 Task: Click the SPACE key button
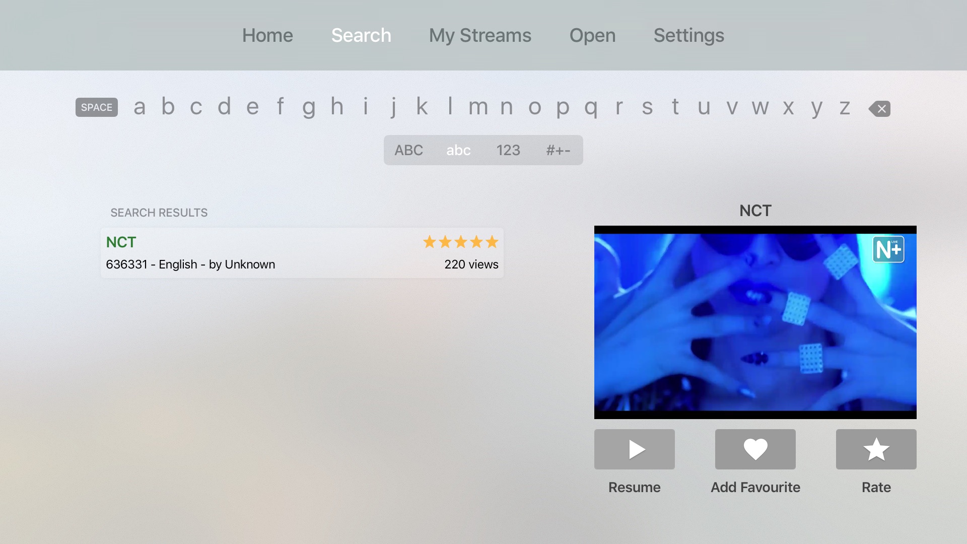tap(96, 107)
